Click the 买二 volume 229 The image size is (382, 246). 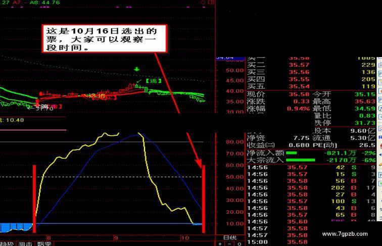tap(368, 65)
